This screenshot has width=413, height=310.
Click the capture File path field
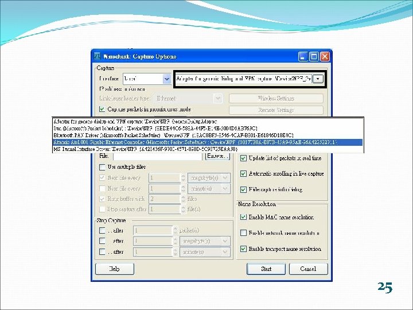tap(158, 156)
